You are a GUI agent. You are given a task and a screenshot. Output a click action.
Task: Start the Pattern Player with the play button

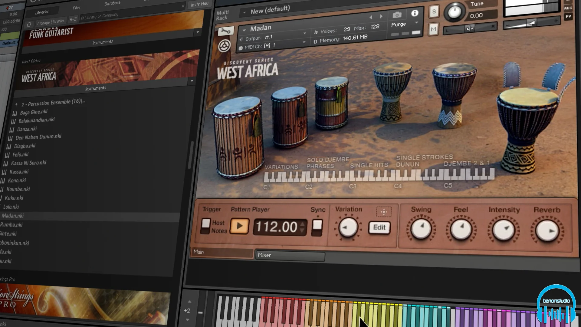coord(239,226)
